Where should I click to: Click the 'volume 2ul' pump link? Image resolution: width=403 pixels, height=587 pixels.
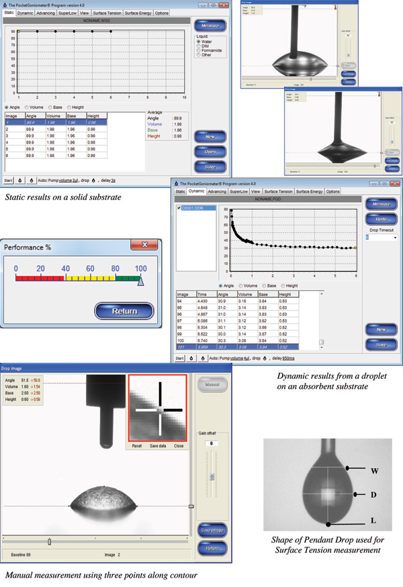(68, 181)
